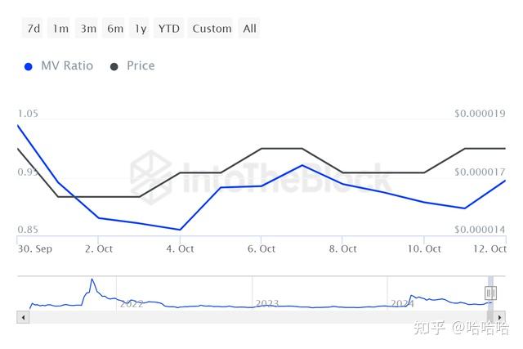Screen dimensions: 523x349
Task: Switch chart to 6m range
Action: click(x=115, y=29)
